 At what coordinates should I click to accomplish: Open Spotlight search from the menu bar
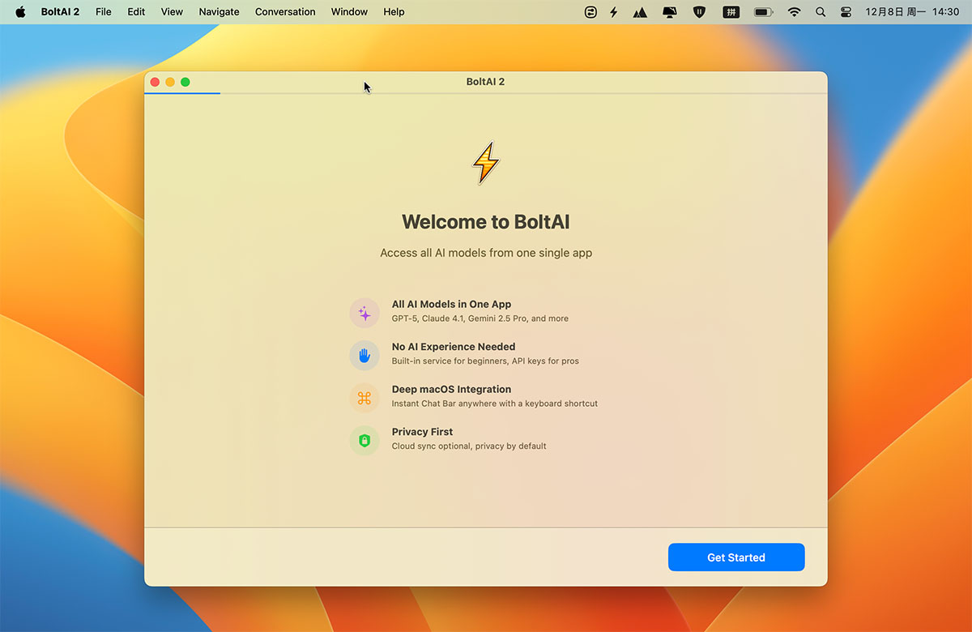[821, 12]
